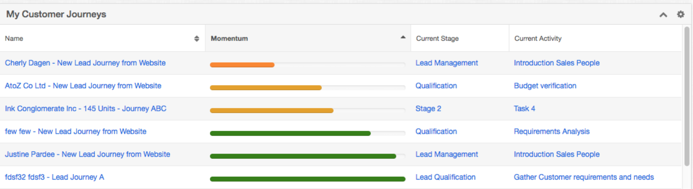Click the Current Activity column header
This screenshot has width=693, height=189.
[538, 38]
